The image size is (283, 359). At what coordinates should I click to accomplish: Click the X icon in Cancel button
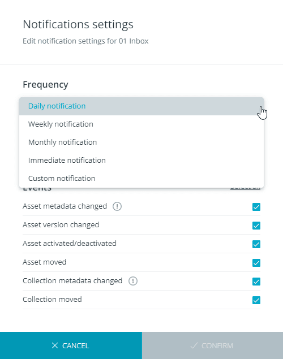pyautogui.click(x=55, y=345)
